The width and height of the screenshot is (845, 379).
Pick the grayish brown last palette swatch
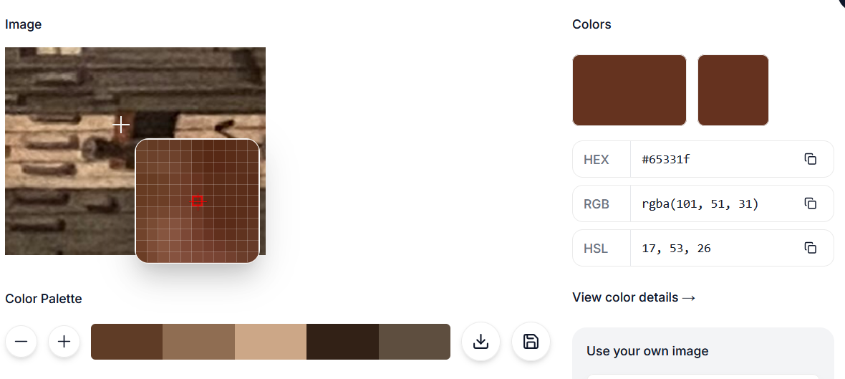414,342
